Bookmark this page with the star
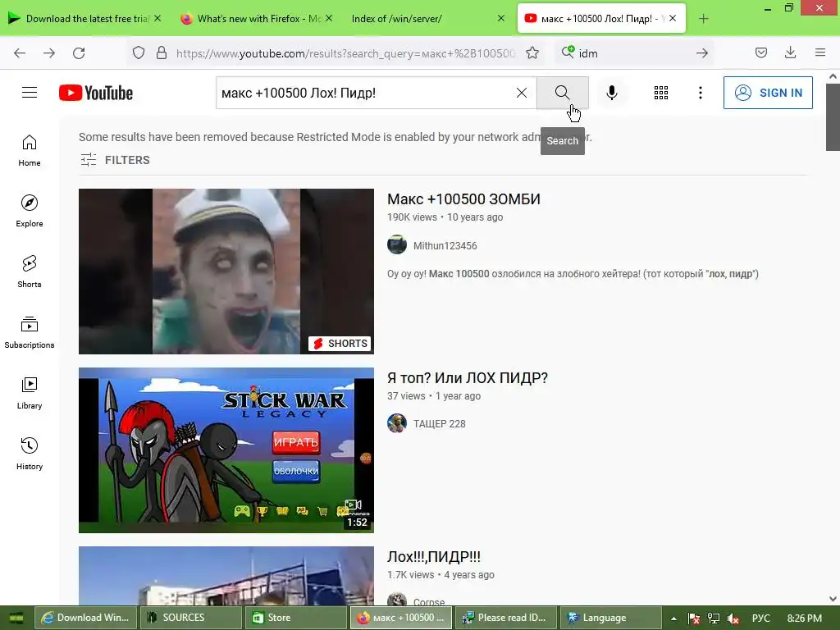 coord(532,53)
